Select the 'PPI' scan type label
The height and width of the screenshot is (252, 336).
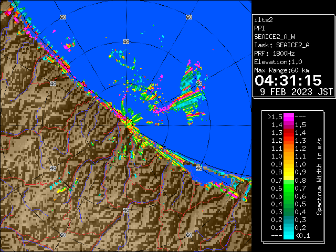coord(259,28)
